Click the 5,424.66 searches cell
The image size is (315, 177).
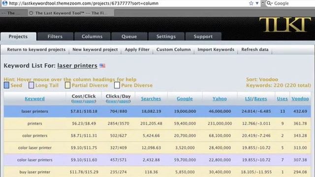click(x=151, y=136)
